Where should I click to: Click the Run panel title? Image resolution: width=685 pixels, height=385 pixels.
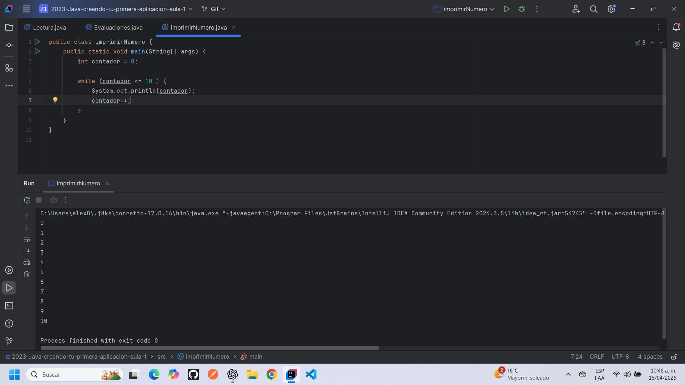click(29, 183)
